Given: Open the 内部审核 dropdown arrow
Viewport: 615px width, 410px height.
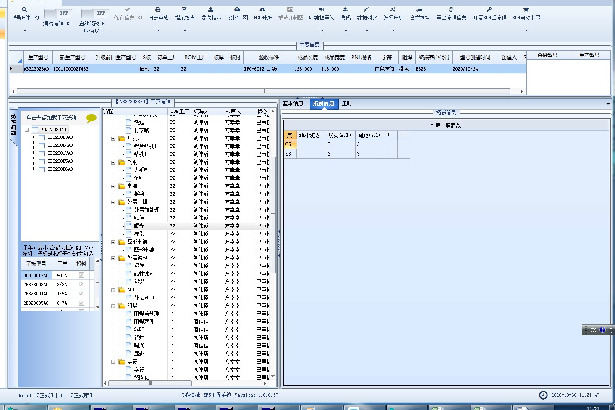Looking at the screenshot, I should click(x=158, y=30).
